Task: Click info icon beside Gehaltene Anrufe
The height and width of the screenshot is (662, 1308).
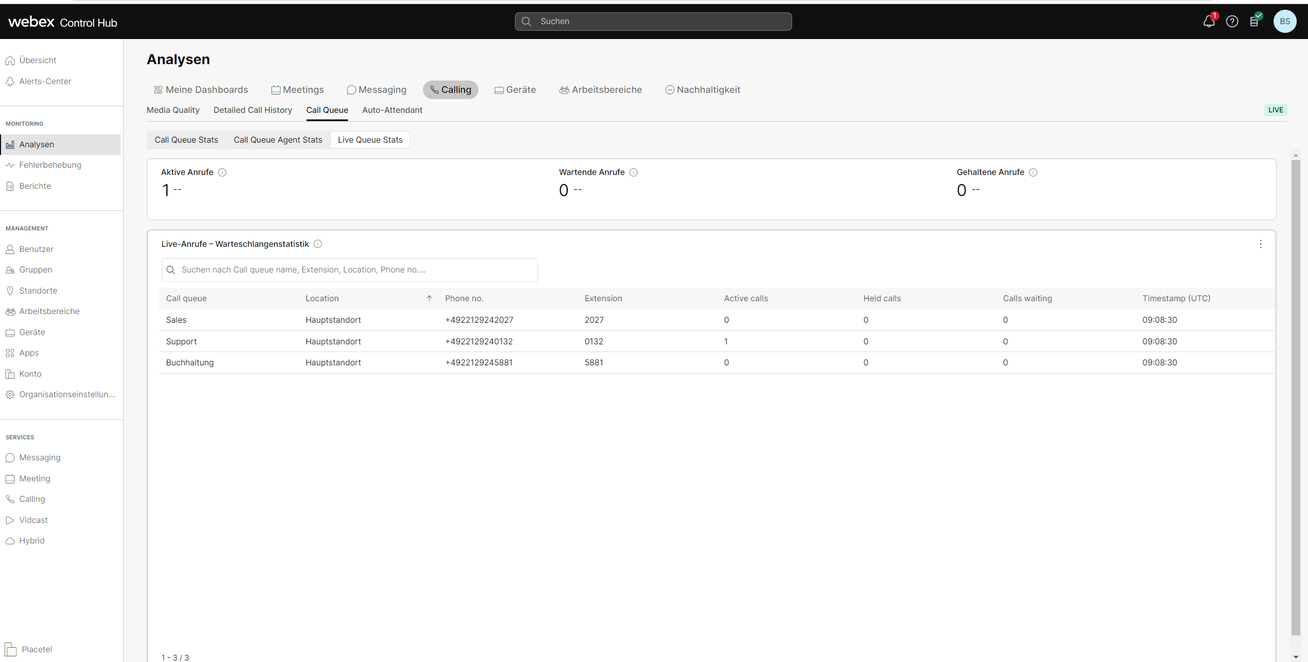Action: click(x=1033, y=172)
